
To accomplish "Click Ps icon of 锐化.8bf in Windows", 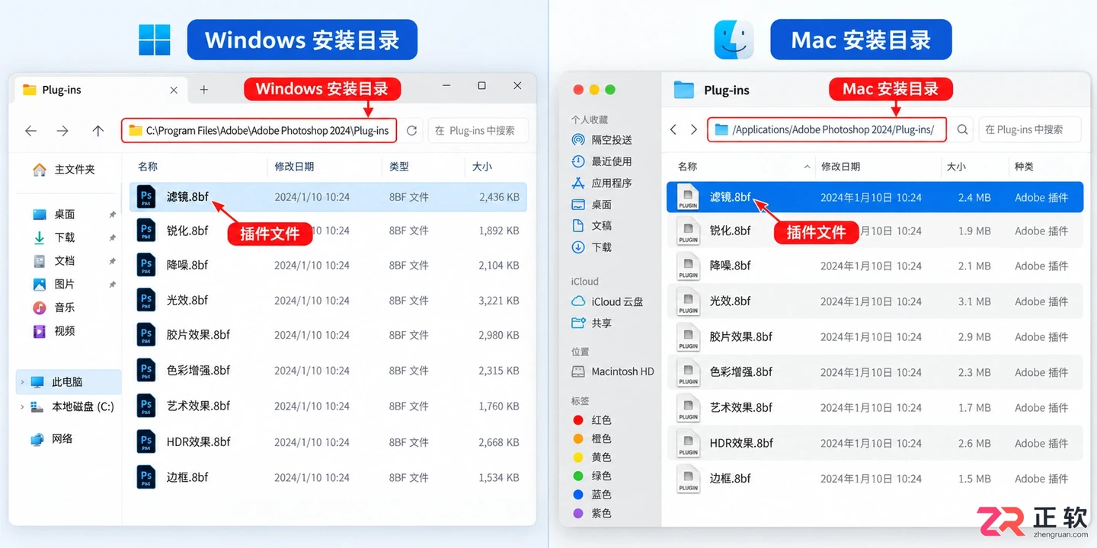I will pos(146,231).
